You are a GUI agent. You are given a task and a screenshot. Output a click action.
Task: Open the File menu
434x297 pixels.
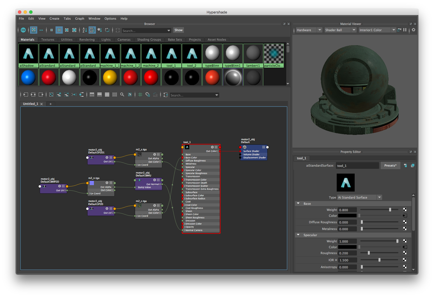21,19
